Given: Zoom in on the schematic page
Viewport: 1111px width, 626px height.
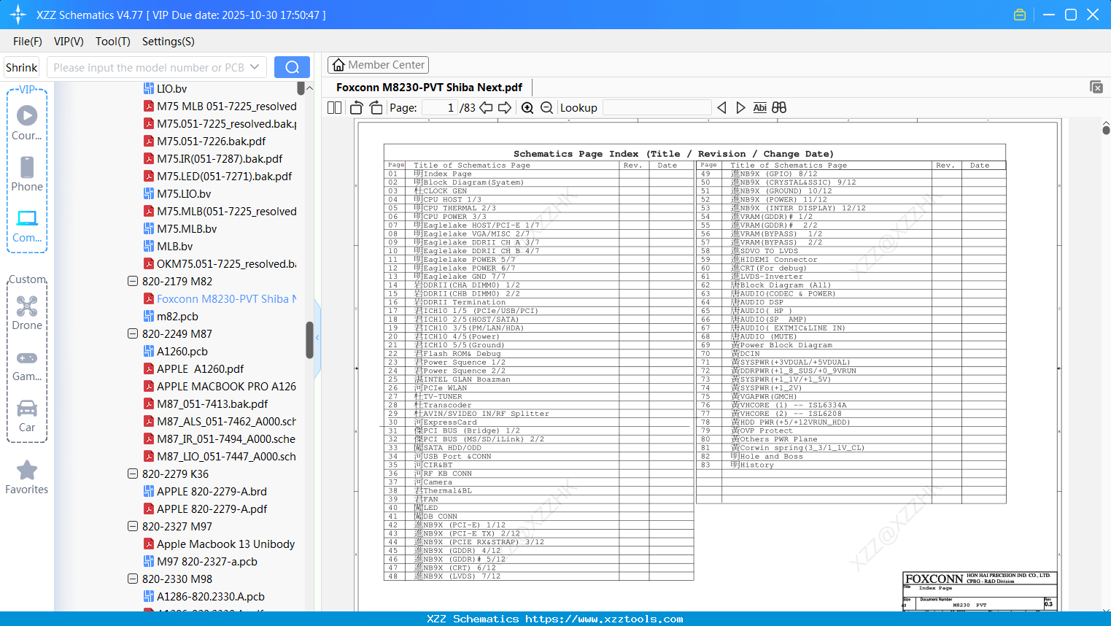Looking at the screenshot, I should click(527, 107).
